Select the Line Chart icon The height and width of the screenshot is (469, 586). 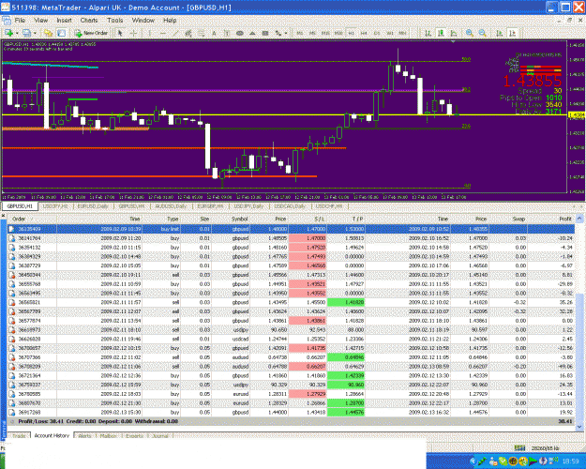tap(453, 33)
